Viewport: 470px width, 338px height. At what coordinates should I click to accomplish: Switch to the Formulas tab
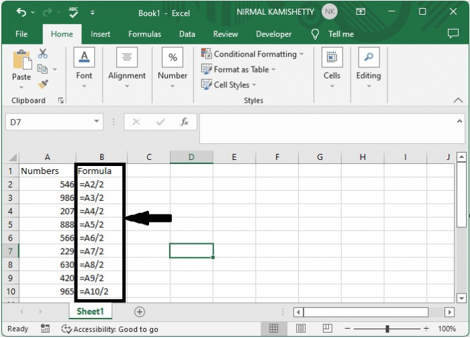pos(144,34)
